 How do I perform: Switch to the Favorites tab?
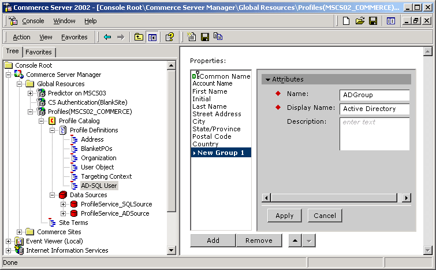coord(39,52)
